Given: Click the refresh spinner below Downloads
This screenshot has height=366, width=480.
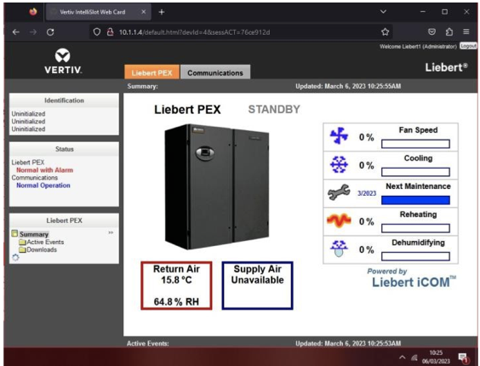Looking at the screenshot, I should [x=15, y=258].
